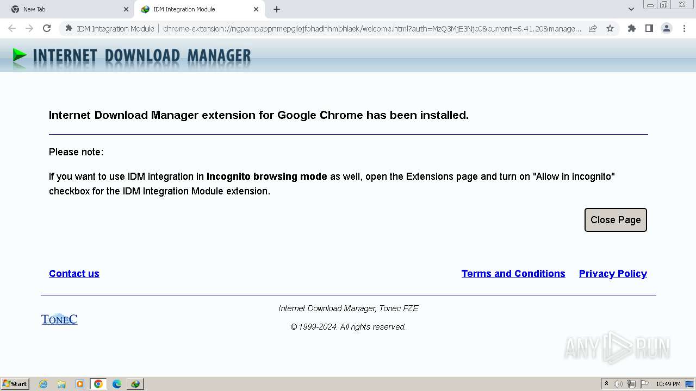
Task: Share this page via share icon
Action: 593,28
